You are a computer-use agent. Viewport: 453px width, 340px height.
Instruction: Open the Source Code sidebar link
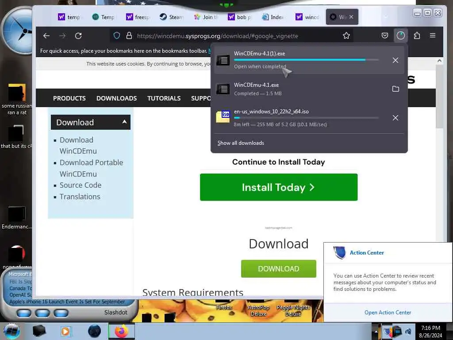tap(81, 185)
